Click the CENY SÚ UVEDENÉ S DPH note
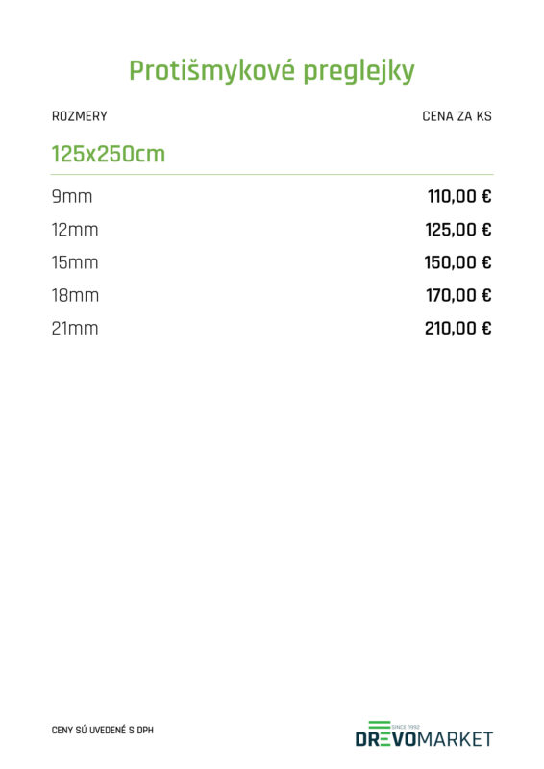 pyautogui.click(x=103, y=730)
